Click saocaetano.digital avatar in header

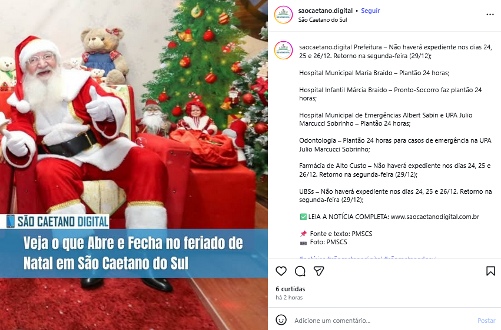coord(283,15)
